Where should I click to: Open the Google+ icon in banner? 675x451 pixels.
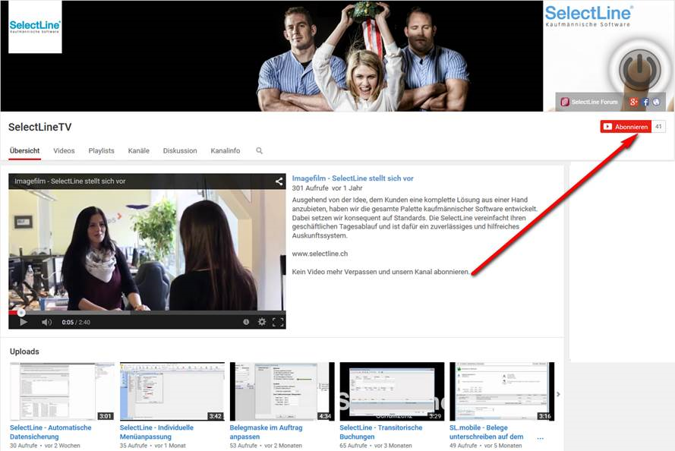point(633,102)
